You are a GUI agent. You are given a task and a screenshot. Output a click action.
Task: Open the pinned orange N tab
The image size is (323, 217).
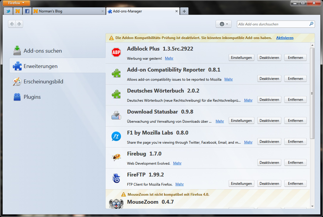(17, 11)
